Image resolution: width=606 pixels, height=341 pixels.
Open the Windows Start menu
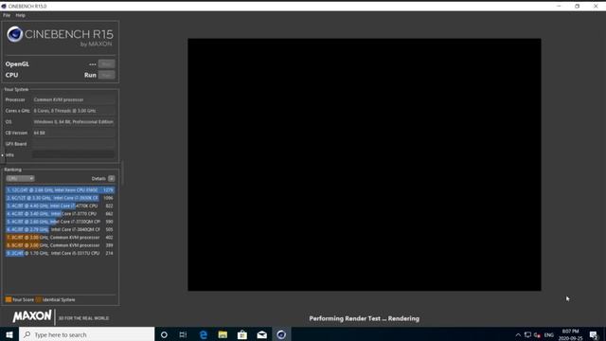(x=9, y=334)
